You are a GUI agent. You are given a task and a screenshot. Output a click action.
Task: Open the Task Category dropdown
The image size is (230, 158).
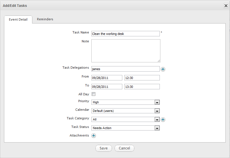click(x=125, y=119)
